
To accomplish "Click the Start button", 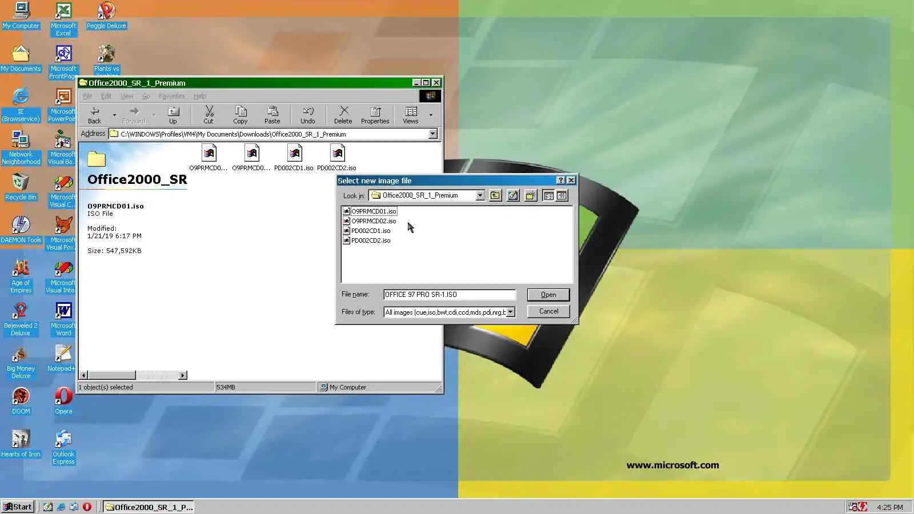I will (18, 507).
